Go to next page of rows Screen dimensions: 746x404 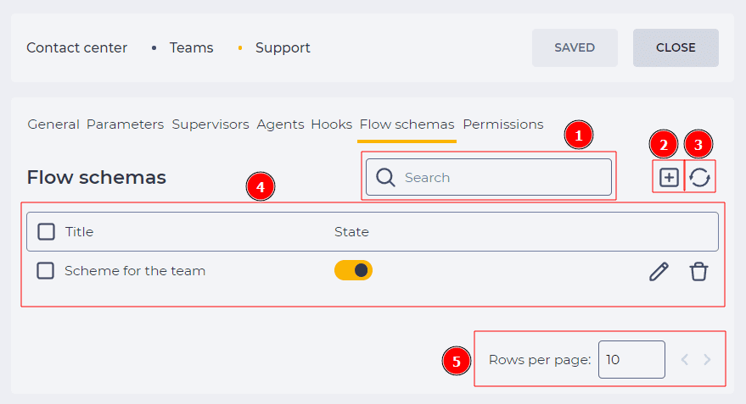click(x=707, y=359)
